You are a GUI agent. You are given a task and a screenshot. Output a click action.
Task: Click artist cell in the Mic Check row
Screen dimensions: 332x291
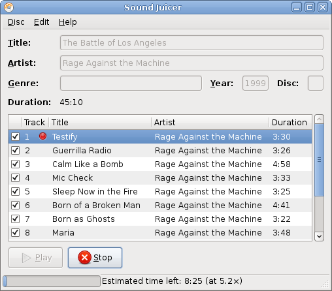coord(208,178)
